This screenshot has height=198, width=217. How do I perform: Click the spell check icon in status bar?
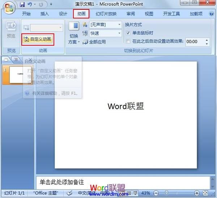(x=69, y=193)
